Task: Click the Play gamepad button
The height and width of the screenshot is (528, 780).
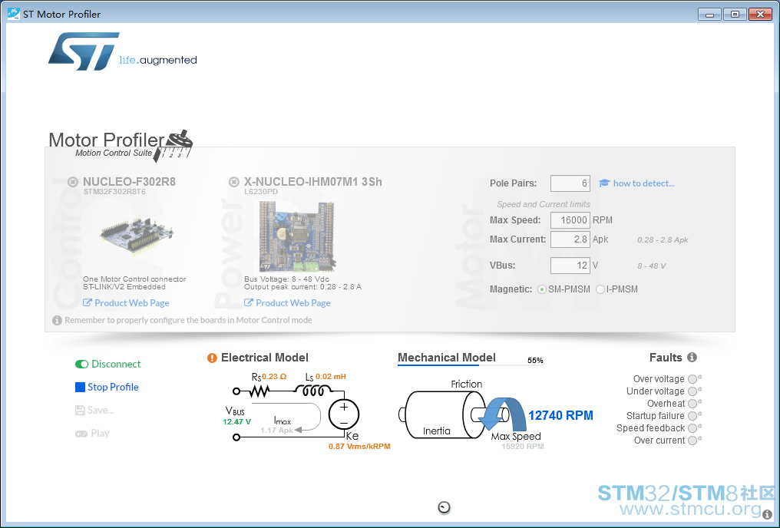Action: point(92,433)
